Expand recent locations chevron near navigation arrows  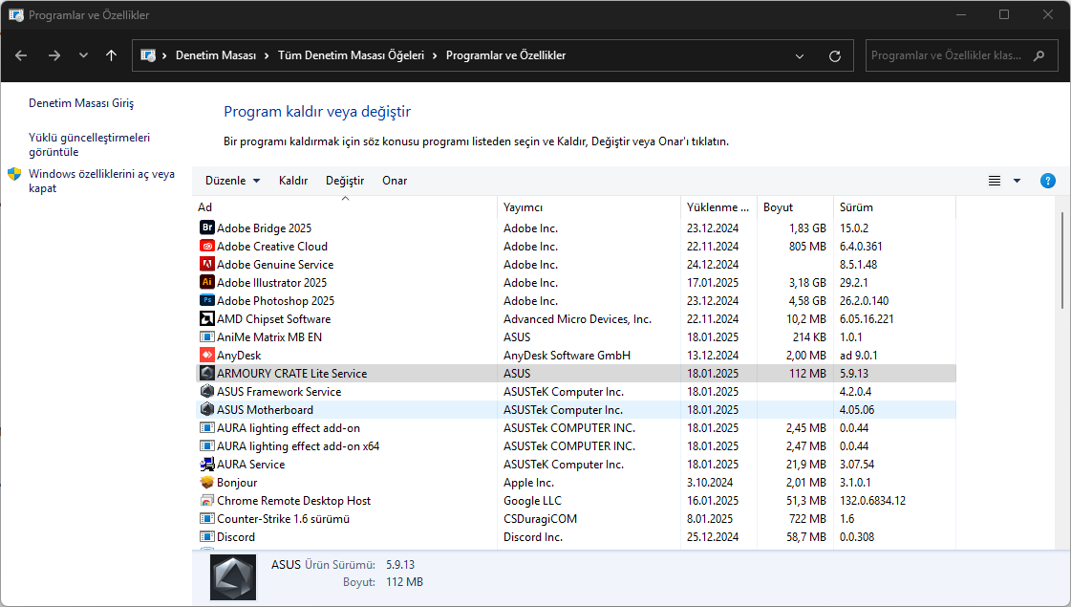[x=83, y=55]
